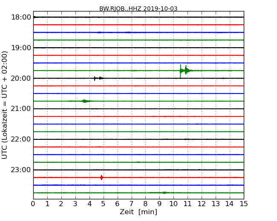
Task: Click the 21:00 time label
Action: pos(21,109)
